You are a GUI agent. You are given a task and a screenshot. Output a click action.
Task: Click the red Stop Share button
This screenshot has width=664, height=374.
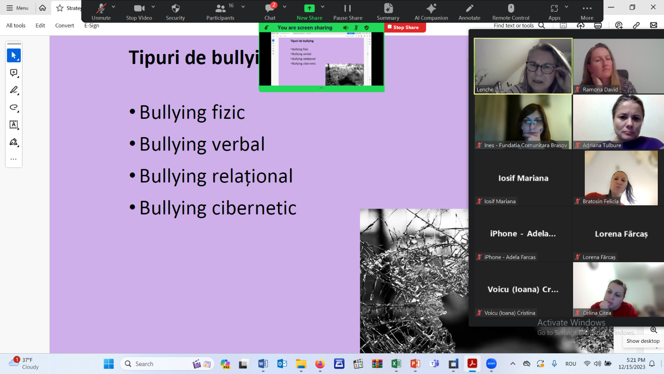(x=405, y=27)
